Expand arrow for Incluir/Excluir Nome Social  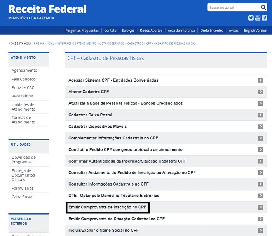(261, 231)
